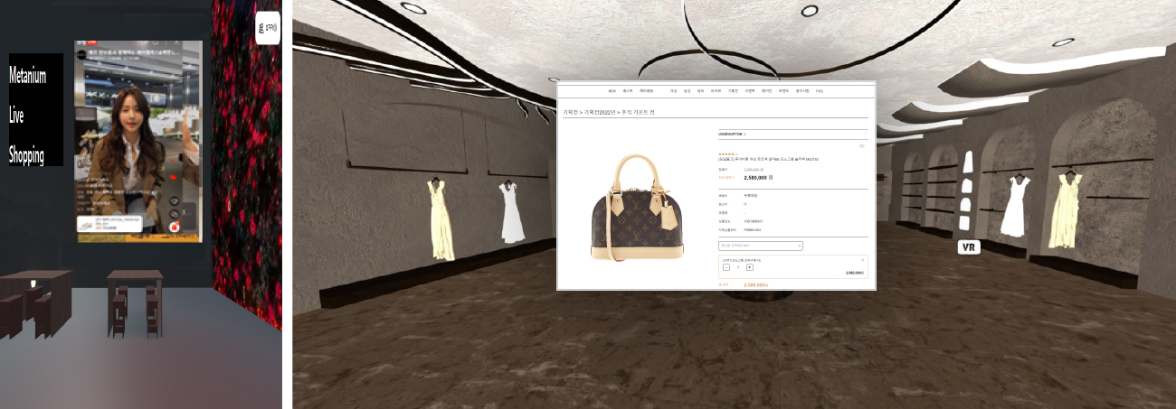1176x409 pixels.
Task: Increase quantity with the plus stepper
Action: [x=750, y=267]
